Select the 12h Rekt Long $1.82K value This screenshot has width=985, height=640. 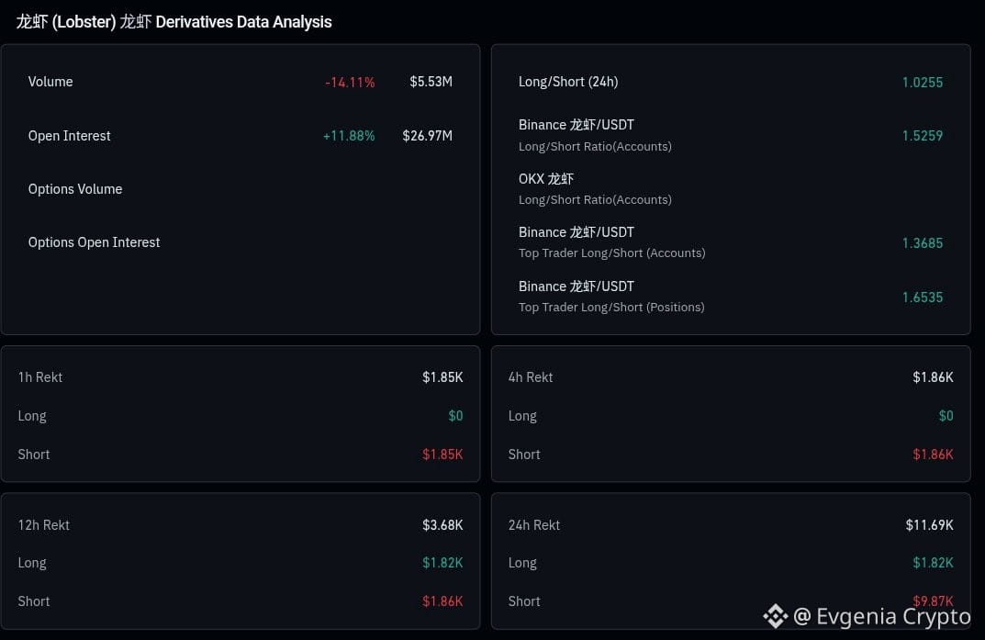pos(442,563)
